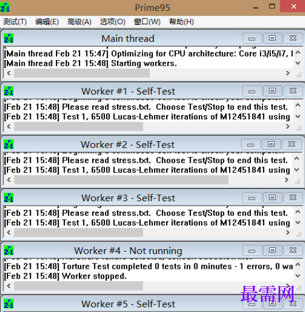Click Main thread scroll-left arrow

pyautogui.click(x=9, y=73)
